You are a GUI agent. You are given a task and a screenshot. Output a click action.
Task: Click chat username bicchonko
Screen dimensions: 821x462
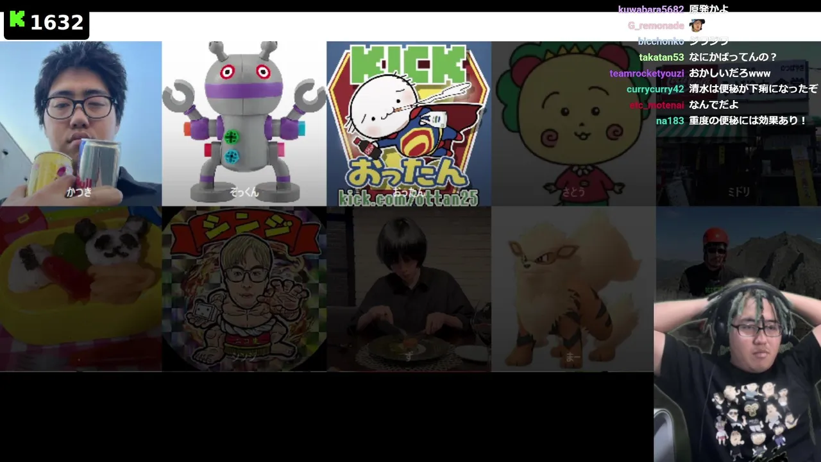[x=661, y=41]
